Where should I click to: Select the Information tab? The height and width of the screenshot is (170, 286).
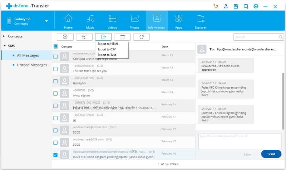coord(157,21)
